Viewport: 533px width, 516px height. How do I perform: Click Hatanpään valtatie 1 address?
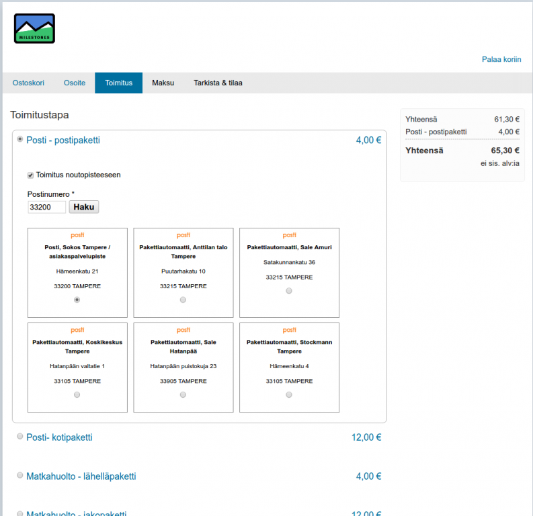77,366
